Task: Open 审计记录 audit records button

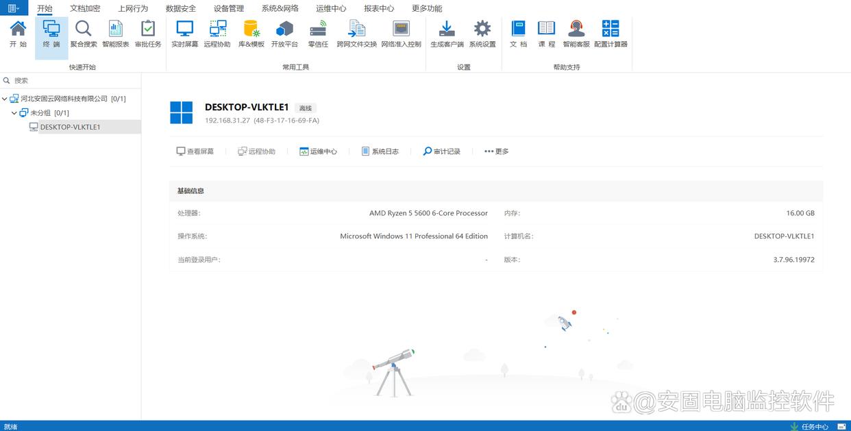Action: (441, 151)
